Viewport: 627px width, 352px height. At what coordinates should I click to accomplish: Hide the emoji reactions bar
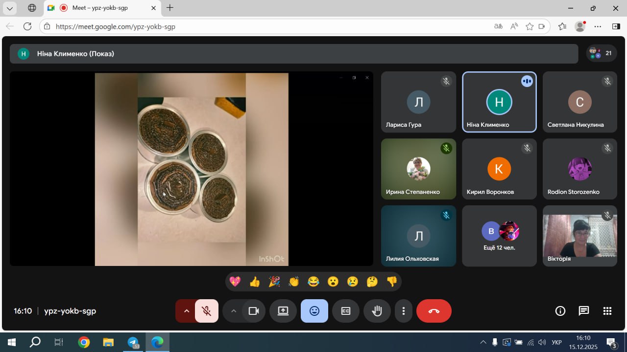tap(314, 311)
